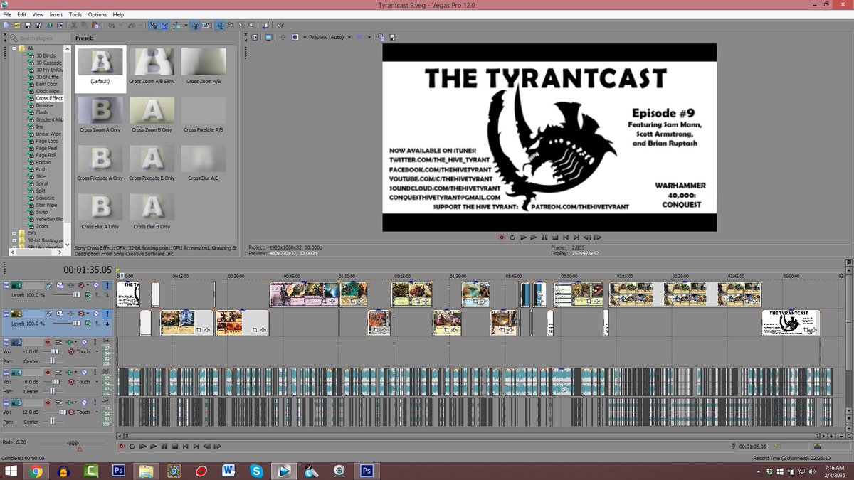
Task: Mute audio track 3
Action: coord(84,342)
